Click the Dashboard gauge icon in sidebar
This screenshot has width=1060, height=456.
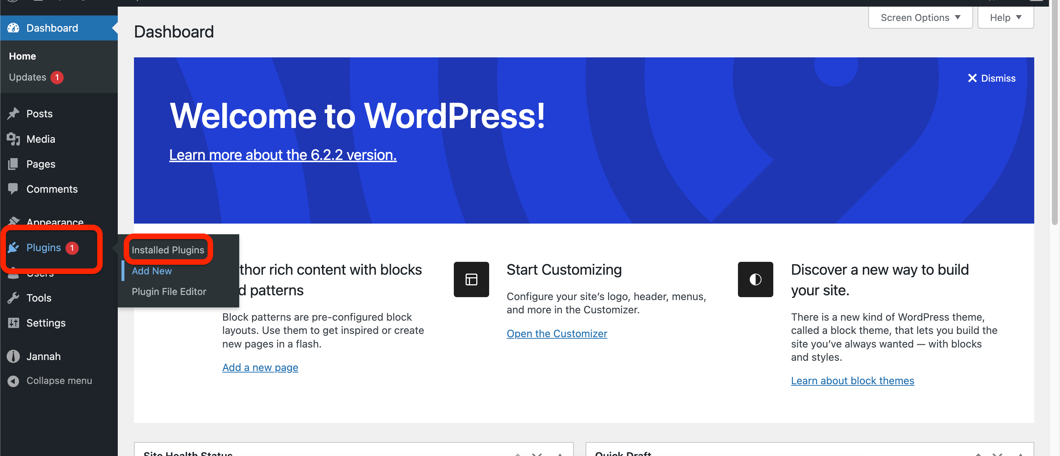tap(13, 28)
